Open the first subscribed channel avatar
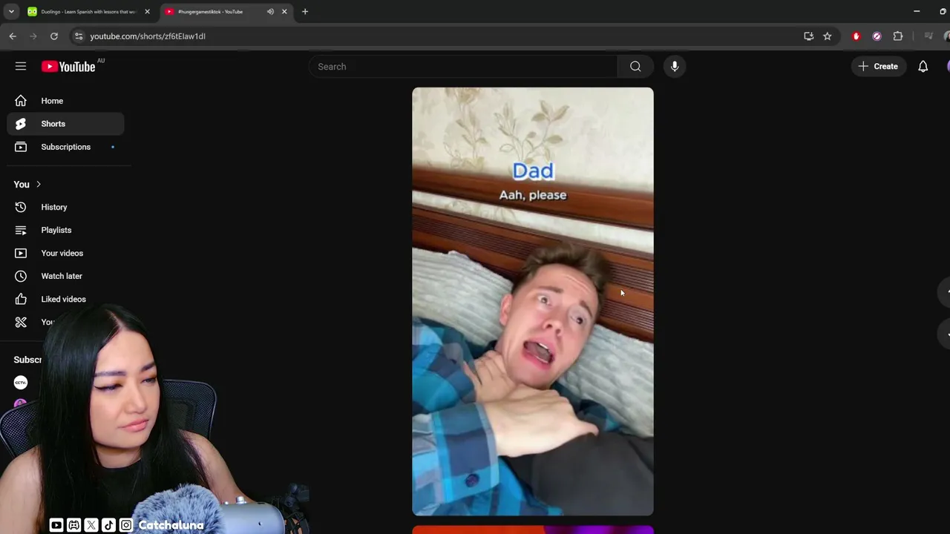This screenshot has height=534, width=950. pos(21,383)
